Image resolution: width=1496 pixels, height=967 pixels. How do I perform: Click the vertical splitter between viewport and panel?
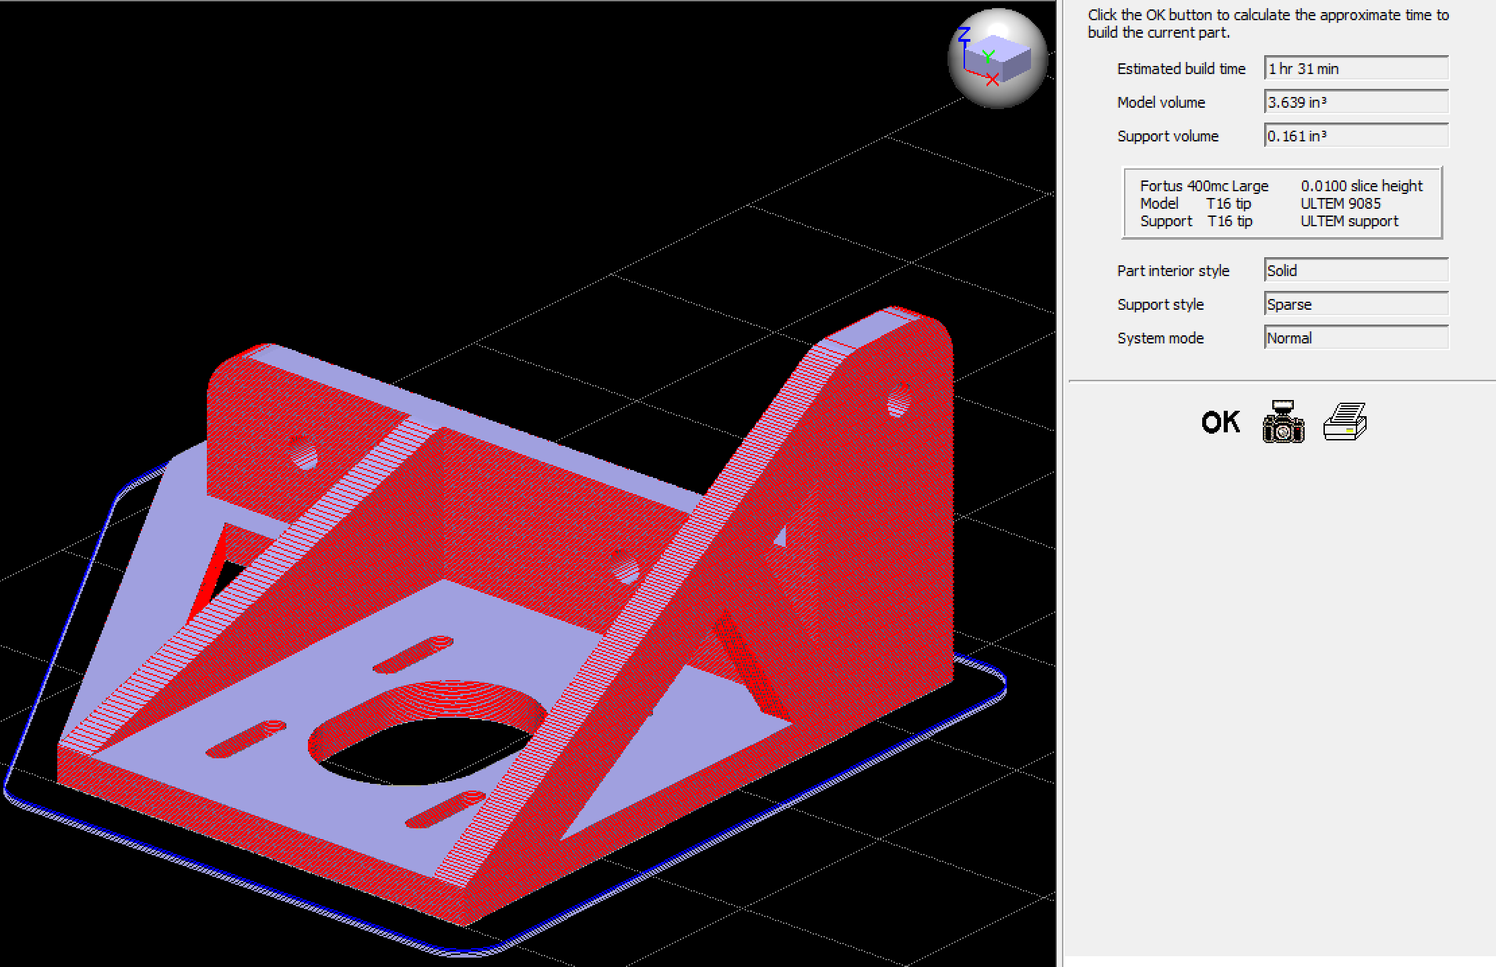1059,484
